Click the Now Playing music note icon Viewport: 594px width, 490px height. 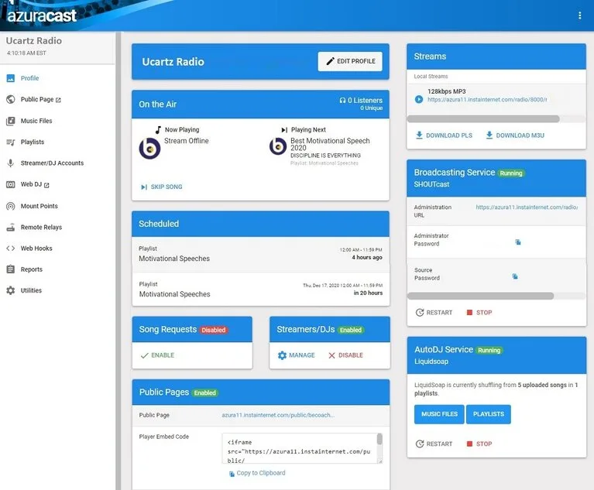(158, 130)
